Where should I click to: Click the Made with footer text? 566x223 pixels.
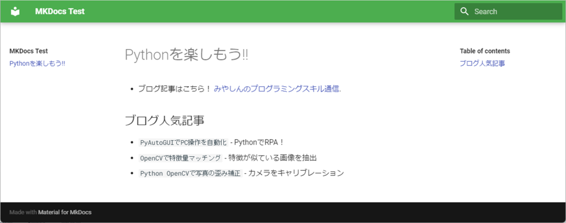23,213
